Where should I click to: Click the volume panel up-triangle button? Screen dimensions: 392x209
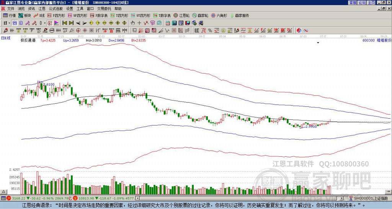pyautogui.click(x=3, y=191)
